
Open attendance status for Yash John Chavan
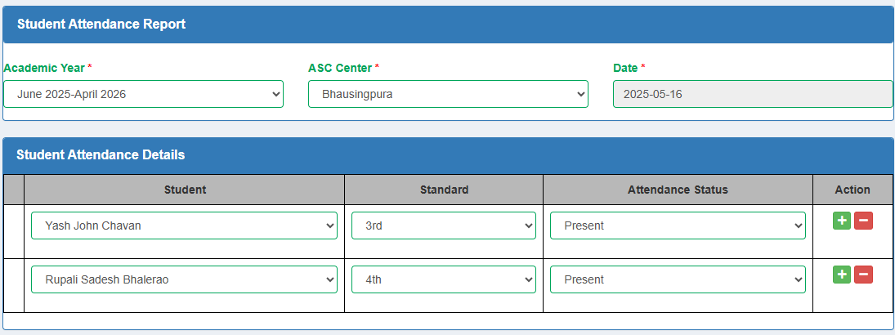(x=678, y=226)
